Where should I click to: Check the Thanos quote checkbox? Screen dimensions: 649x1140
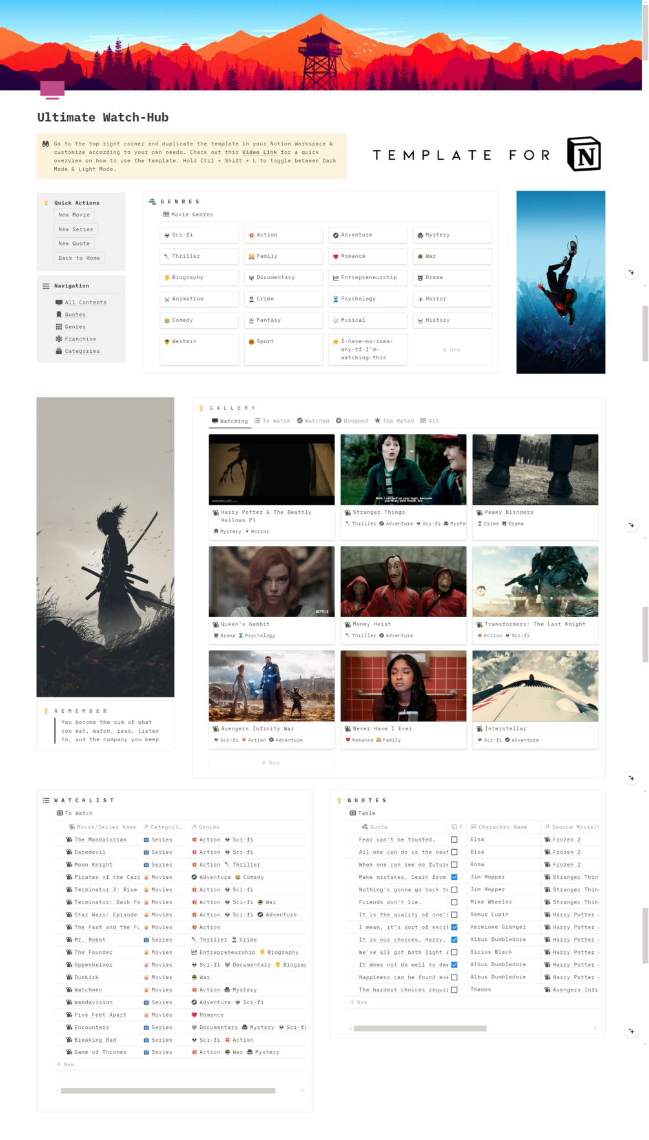click(455, 989)
